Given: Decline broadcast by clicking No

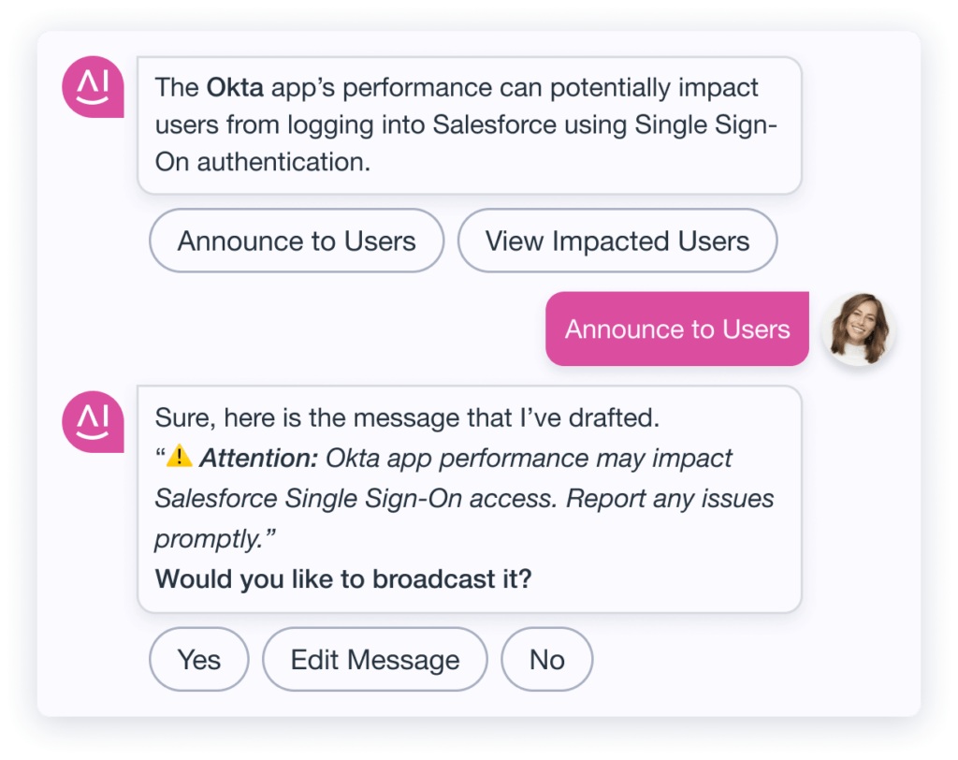Looking at the screenshot, I should [x=546, y=659].
